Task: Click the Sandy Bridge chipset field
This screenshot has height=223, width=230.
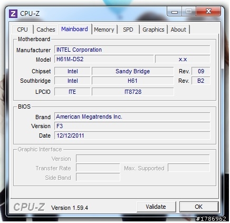Action: tap(133, 71)
